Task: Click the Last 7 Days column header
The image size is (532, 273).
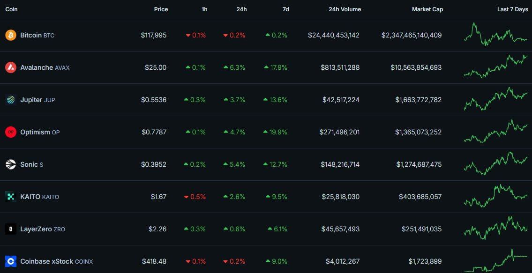Action: [x=513, y=9]
